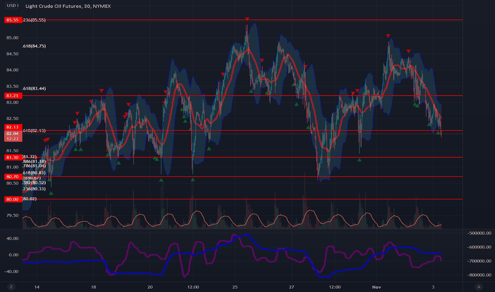
Task: Click the -800000.00 right axis value
Action: click(479, 274)
